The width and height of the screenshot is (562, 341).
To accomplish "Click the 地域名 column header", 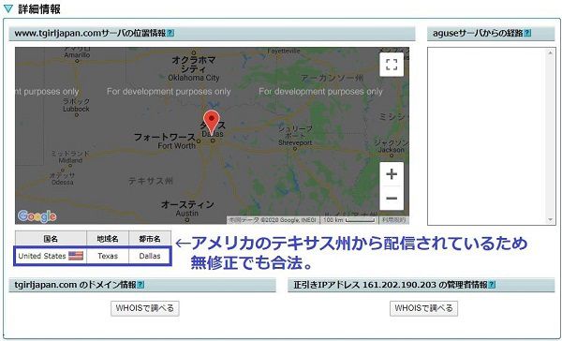I will [108, 239].
